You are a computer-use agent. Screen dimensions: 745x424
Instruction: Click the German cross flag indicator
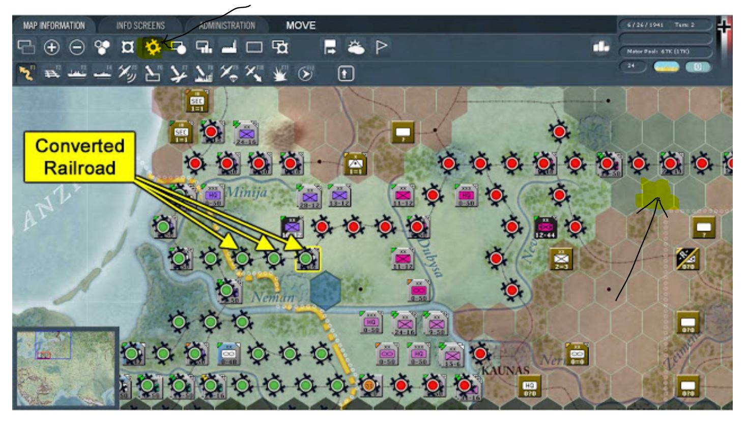coord(724,27)
